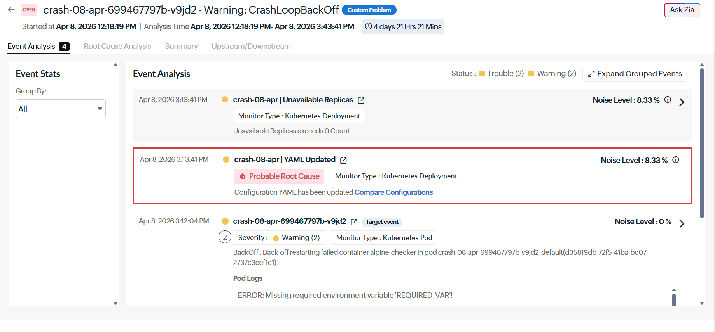Go back using the left arrow icon
Image resolution: width=715 pixels, height=332 pixels.
click(11, 10)
